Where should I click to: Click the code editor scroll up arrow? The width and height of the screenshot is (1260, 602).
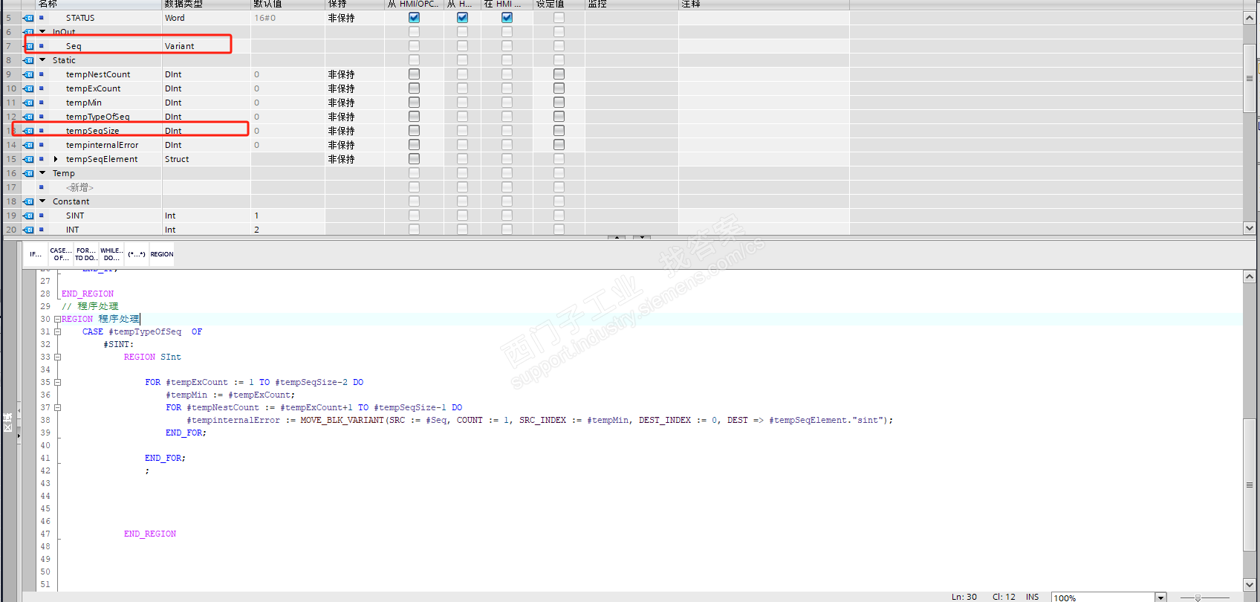(1250, 276)
